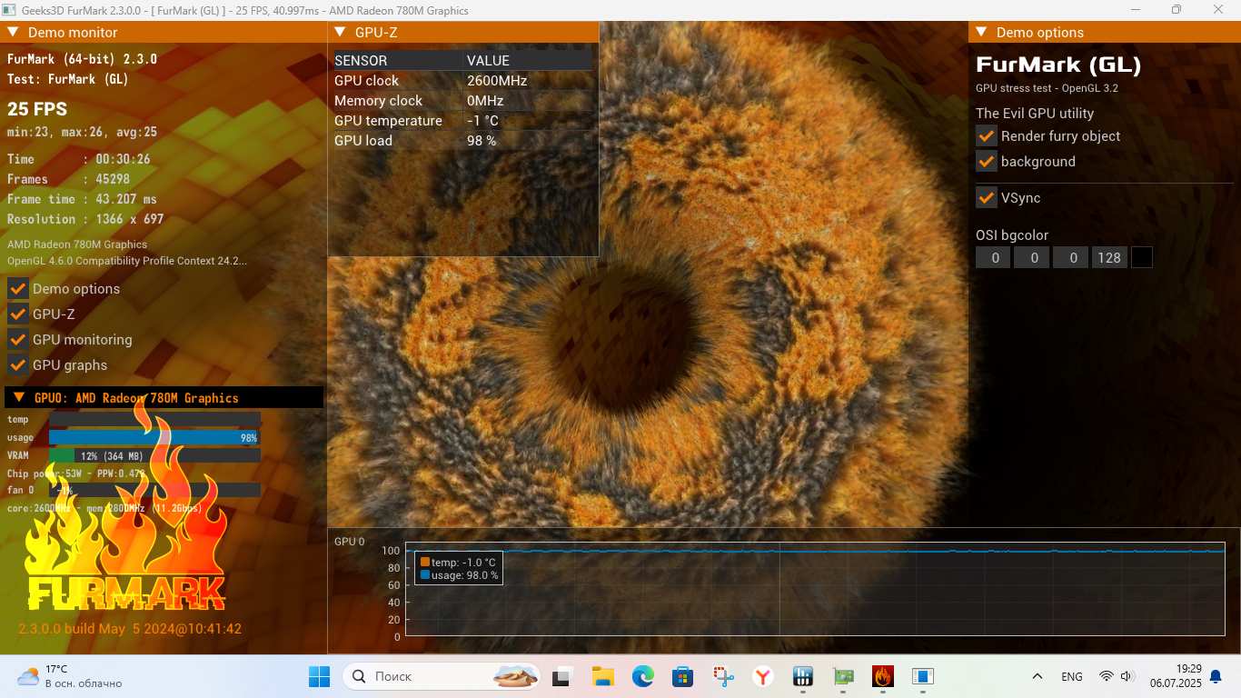Select the GPU temperature row in GPU-Z
1241x698 pixels.
coord(462,121)
